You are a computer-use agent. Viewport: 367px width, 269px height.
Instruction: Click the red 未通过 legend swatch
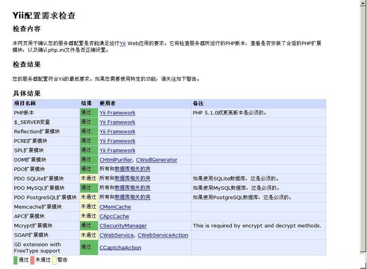click(x=32, y=260)
